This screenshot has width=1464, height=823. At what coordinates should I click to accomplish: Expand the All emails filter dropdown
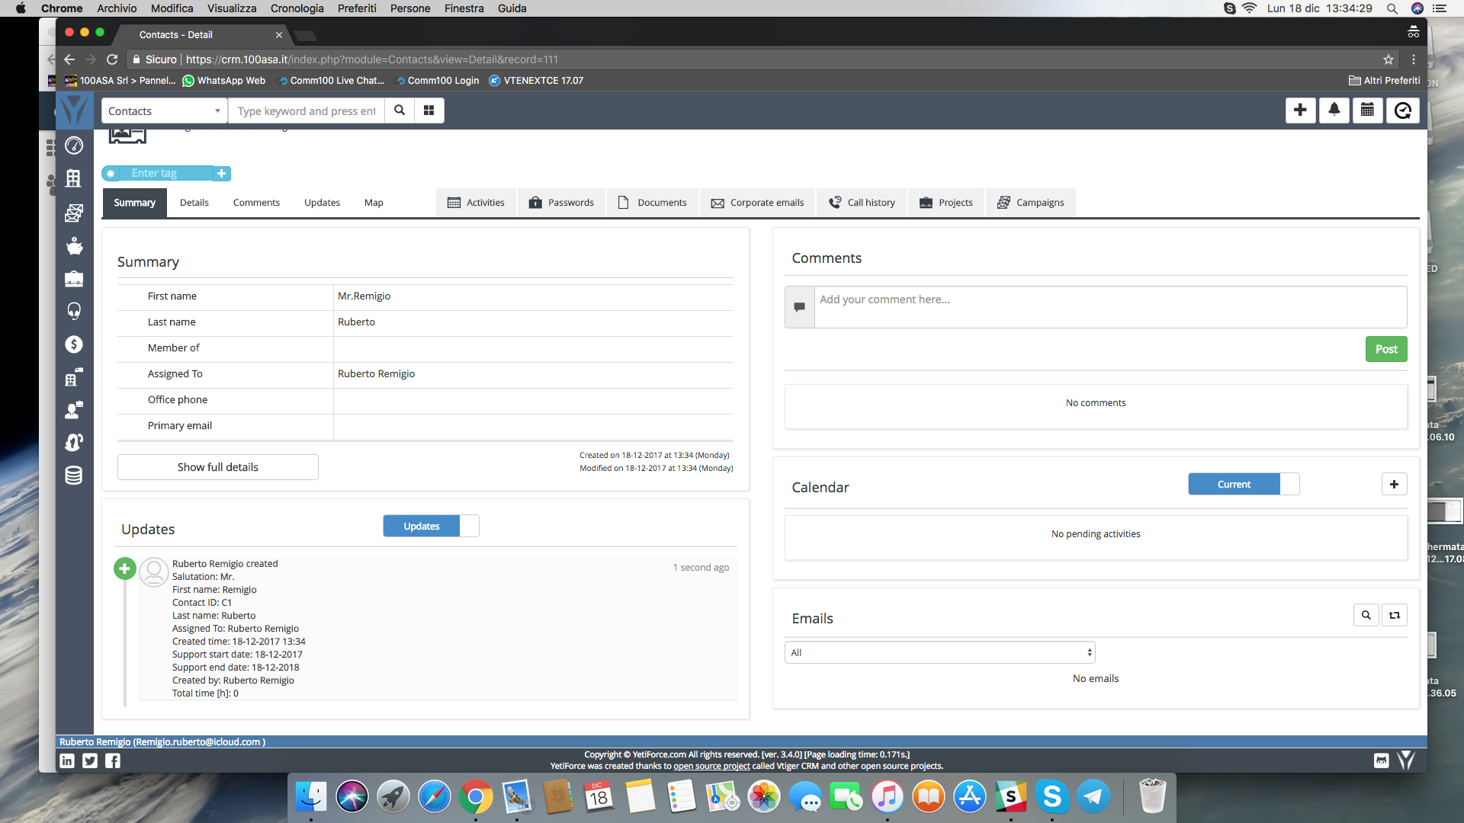939,652
